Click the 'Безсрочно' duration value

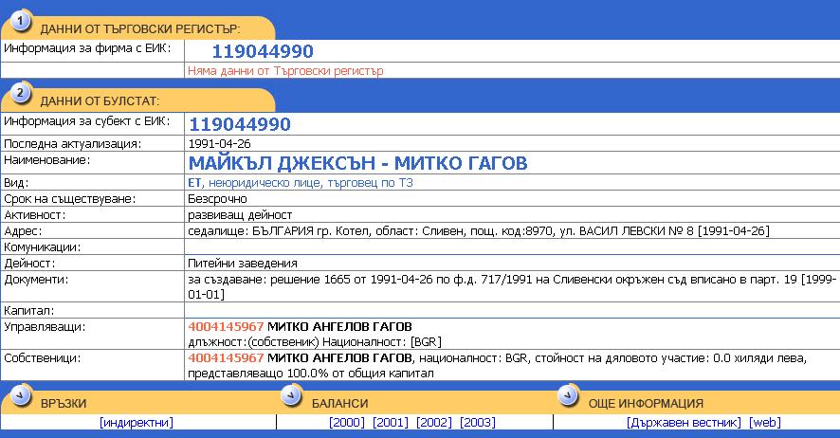pyautogui.click(x=217, y=199)
